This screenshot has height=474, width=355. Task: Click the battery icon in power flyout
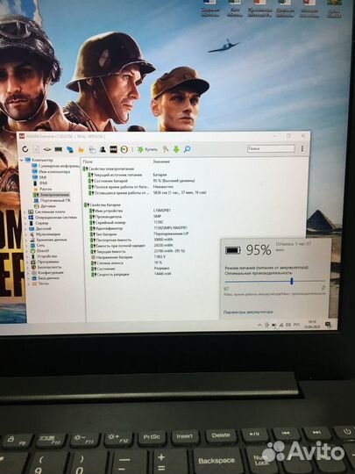pos(233,250)
